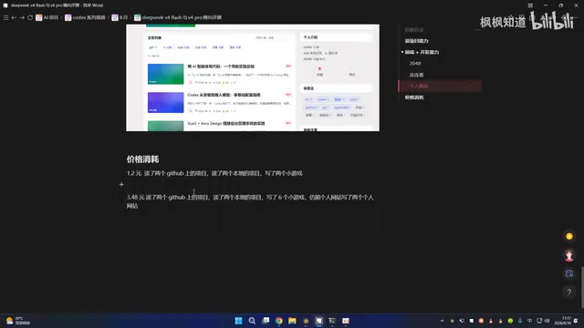Collapse the 前端 + 开发能力 outline section
Image resolution: width=584 pixels, height=328 pixels.
coord(402,52)
